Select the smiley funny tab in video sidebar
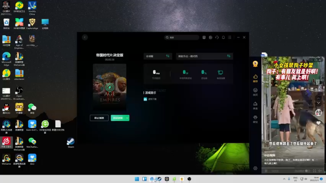Screen dimensions: 326x183 (256, 92)
